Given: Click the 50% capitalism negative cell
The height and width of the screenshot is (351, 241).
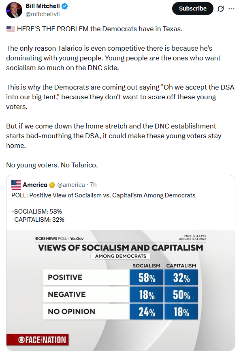Looking at the screenshot, I should pyautogui.click(x=181, y=295).
